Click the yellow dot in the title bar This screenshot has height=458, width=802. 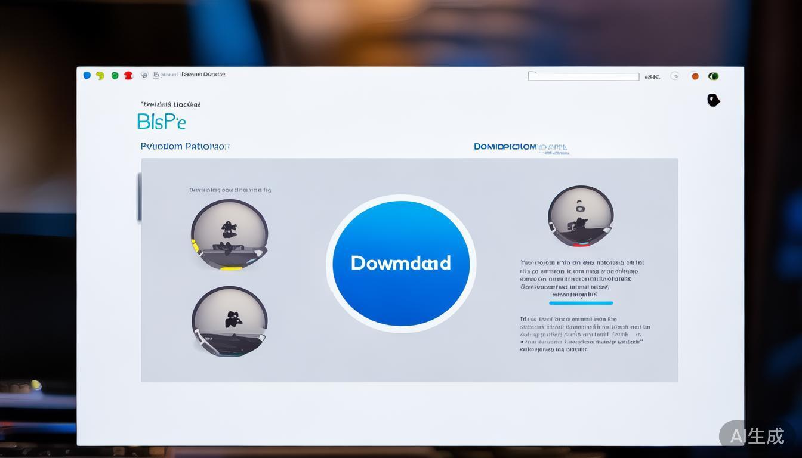(x=100, y=76)
